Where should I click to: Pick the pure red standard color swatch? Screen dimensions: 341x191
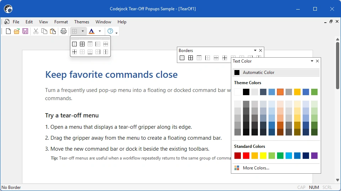click(x=246, y=156)
